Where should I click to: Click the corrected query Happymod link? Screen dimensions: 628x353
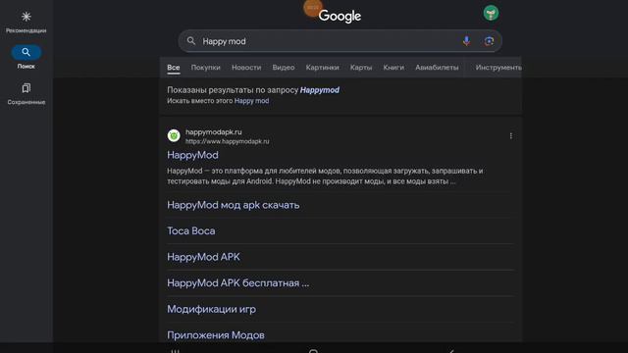320,90
